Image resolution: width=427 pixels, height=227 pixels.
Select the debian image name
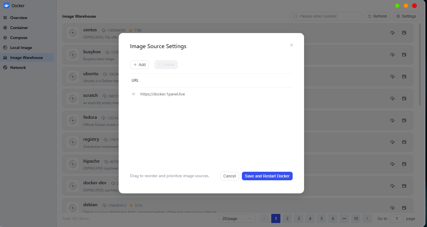pyautogui.click(x=90, y=205)
